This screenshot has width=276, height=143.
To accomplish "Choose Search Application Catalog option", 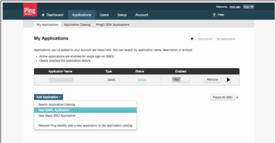I will point(85,105).
